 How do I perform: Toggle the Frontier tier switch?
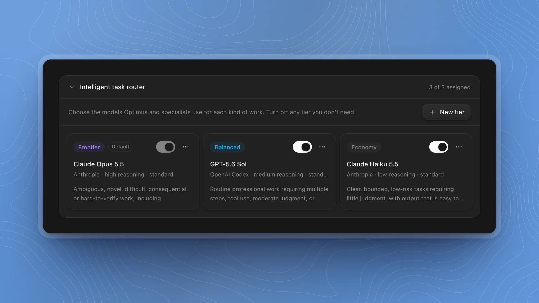pos(166,147)
